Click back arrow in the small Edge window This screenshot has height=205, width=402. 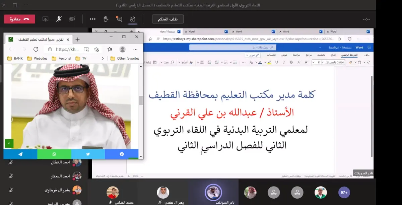click(11, 49)
